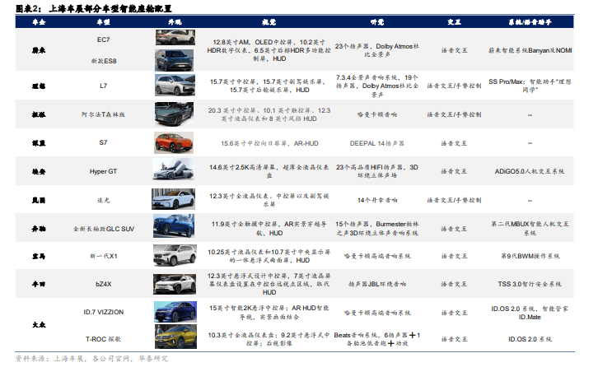
Task: Click the orange S7 car photo
Action: click(x=174, y=142)
